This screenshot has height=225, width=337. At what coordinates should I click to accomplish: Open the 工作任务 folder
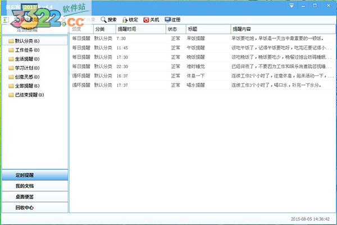point(24,50)
